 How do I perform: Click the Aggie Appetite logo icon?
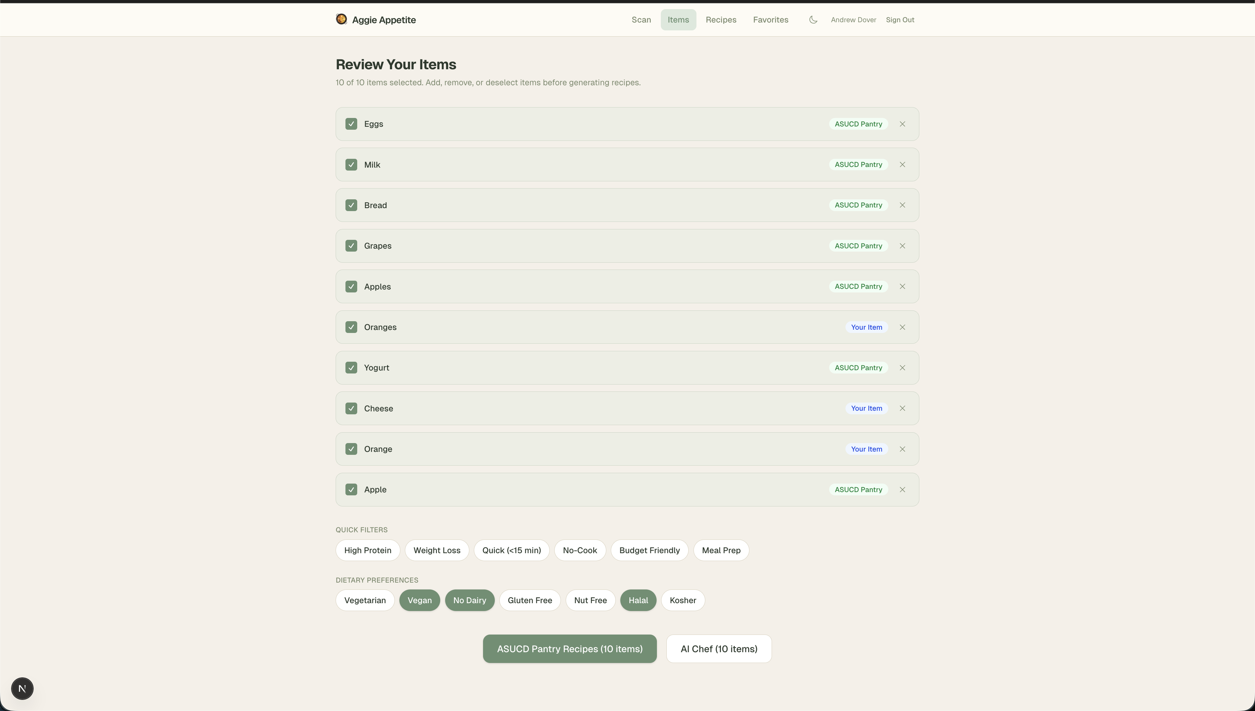pos(341,19)
